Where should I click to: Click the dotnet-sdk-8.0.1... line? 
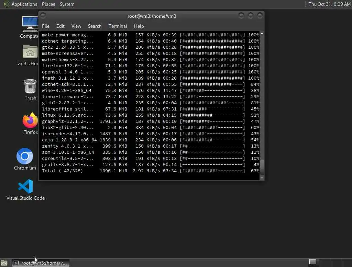(x=151, y=84)
